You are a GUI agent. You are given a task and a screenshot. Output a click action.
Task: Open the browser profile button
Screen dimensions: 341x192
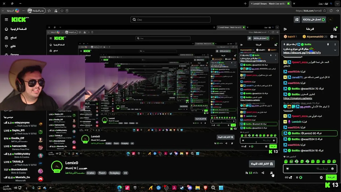click(36, 11)
